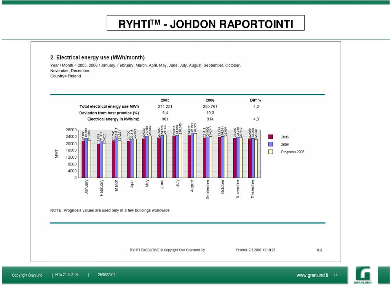Click the Prognosis 2006 bar for July
This screenshot has height=291, width=391.
click(180, 156)
